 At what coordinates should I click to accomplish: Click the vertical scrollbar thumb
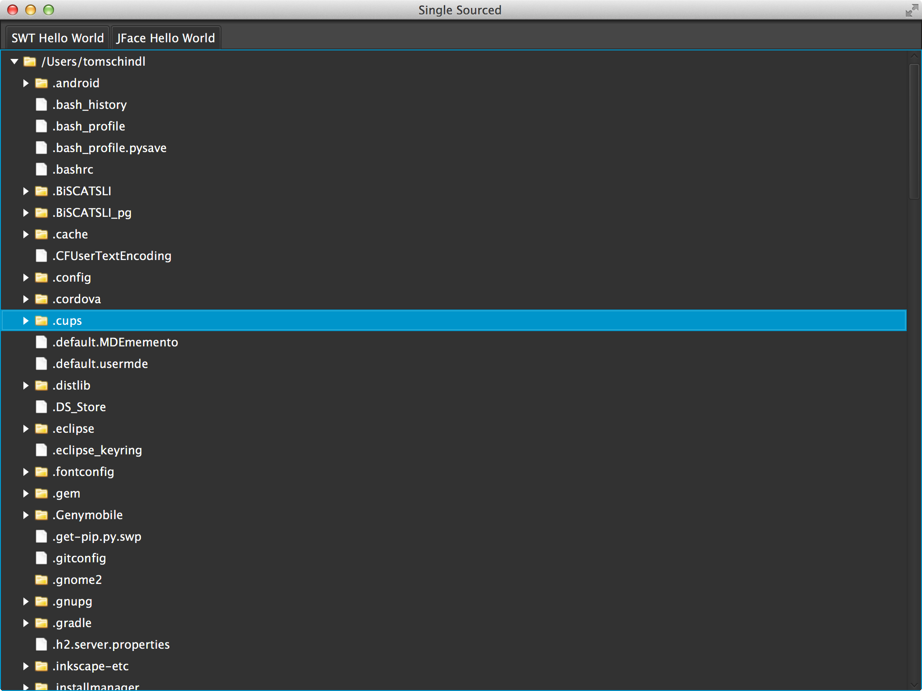[x=913, y=130]
